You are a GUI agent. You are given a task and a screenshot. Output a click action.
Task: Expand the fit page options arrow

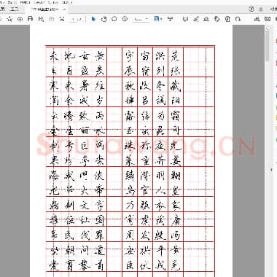(x=161, y=19)
